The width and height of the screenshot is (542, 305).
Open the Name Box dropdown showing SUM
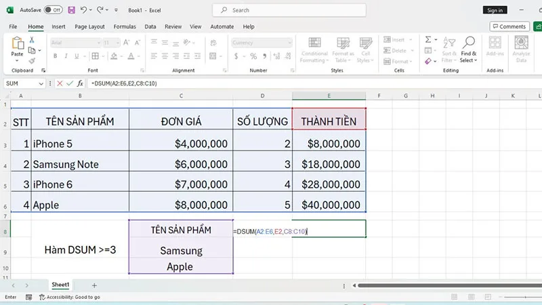coord(41,83)
